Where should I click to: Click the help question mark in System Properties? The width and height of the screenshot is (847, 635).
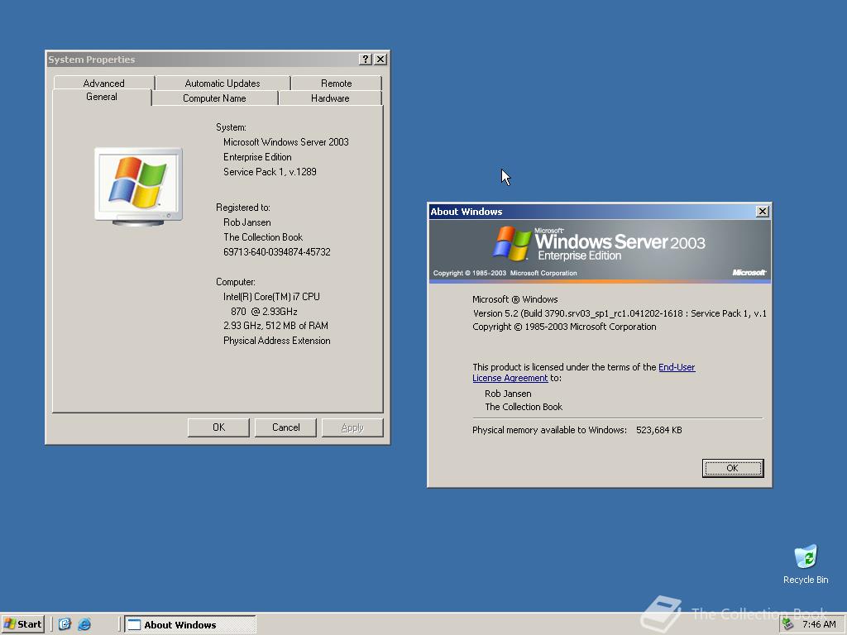[366, 60]
